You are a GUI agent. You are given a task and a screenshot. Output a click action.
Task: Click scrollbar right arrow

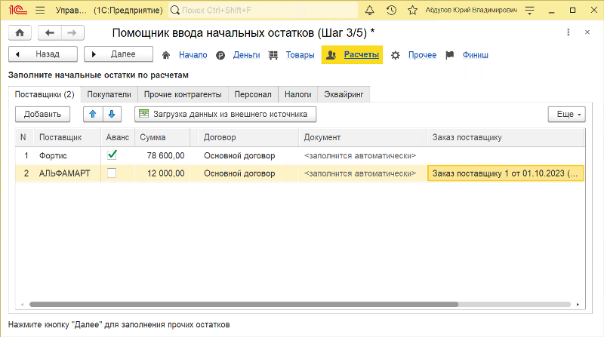click(578, 305)
